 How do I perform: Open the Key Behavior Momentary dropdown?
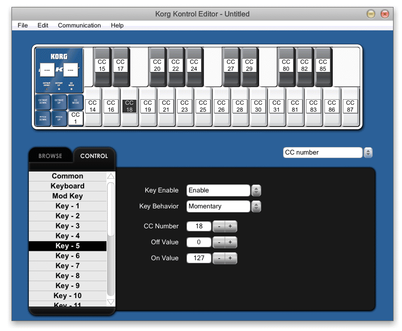218,206
